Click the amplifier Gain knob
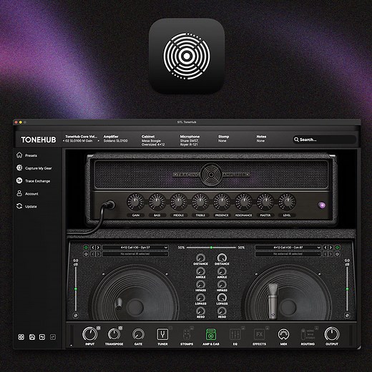 [x=135, y=202]
